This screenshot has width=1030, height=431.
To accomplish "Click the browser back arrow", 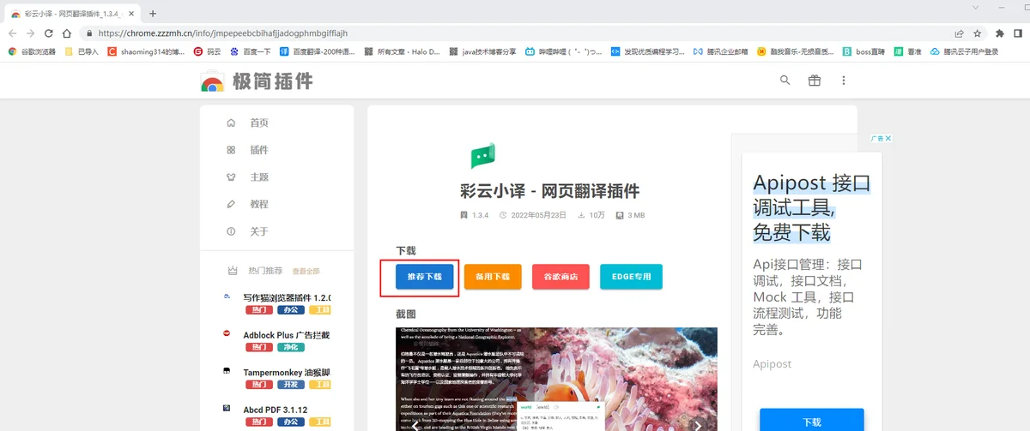I will click(x=13, y=33).
